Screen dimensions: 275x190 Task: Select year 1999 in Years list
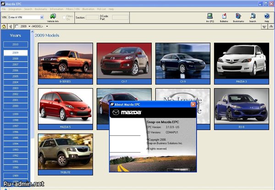pos(16,114)
